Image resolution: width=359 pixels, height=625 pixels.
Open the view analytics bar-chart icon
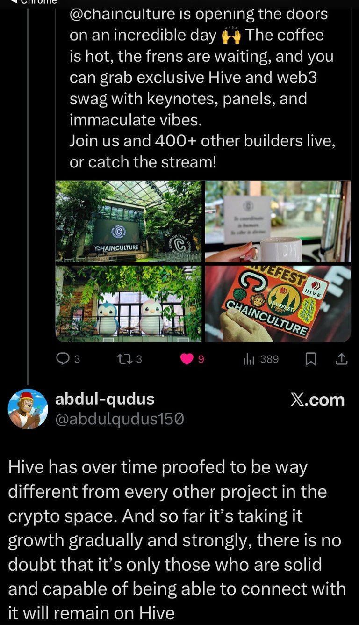[249, 359]
